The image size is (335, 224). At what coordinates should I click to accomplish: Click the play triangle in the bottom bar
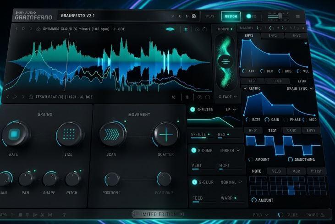coord(35,214)
